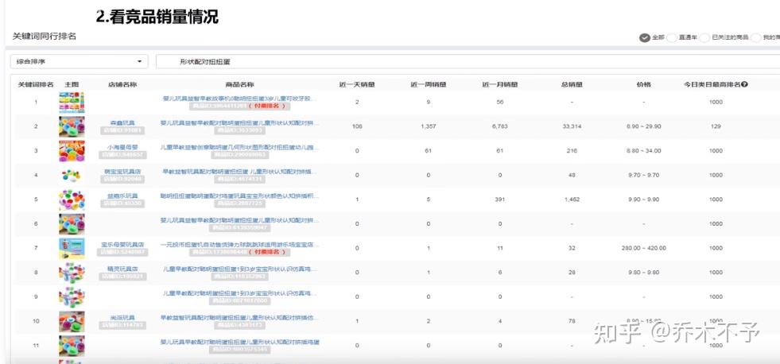780x364 pixels.
Task: Open rank 3 product title link
Action: 239,147
